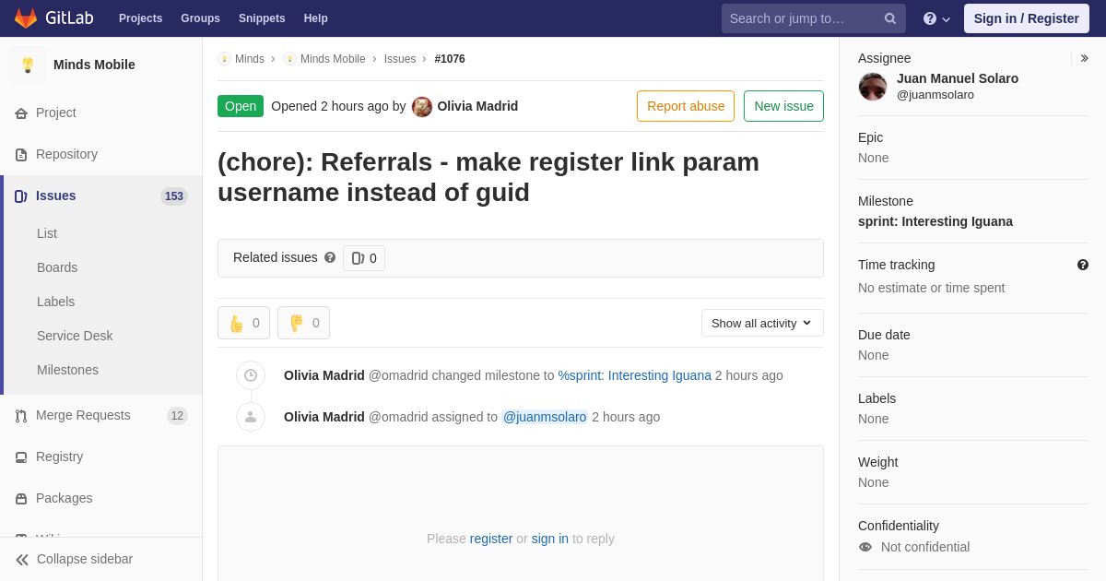The width and height of the screenshot is (1106, 581).
Task: Click the collapse sidebar double-chevron icon
Action: coord(22,560)
